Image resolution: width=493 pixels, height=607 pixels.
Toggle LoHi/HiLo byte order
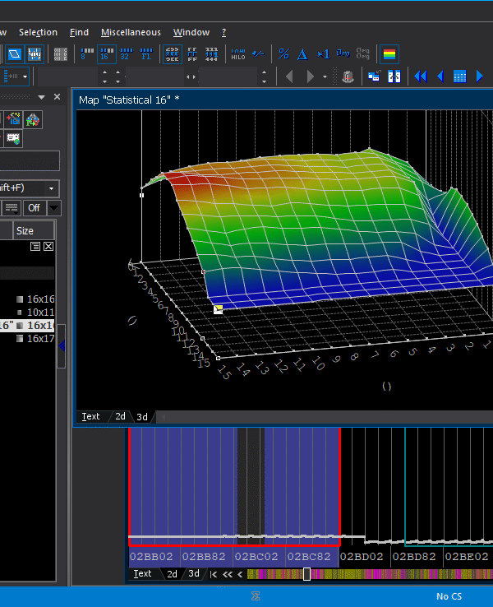coord(238,53)
